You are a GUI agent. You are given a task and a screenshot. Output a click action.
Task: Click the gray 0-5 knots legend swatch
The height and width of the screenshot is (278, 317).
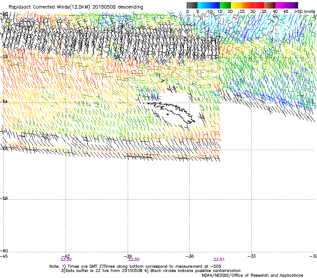coord(192,5)
